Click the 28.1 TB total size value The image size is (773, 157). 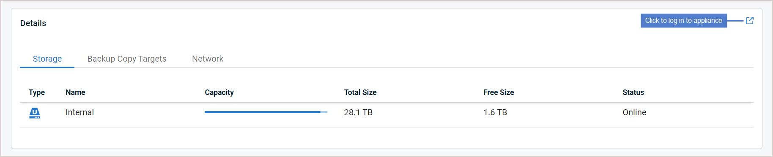coord(358,112)
